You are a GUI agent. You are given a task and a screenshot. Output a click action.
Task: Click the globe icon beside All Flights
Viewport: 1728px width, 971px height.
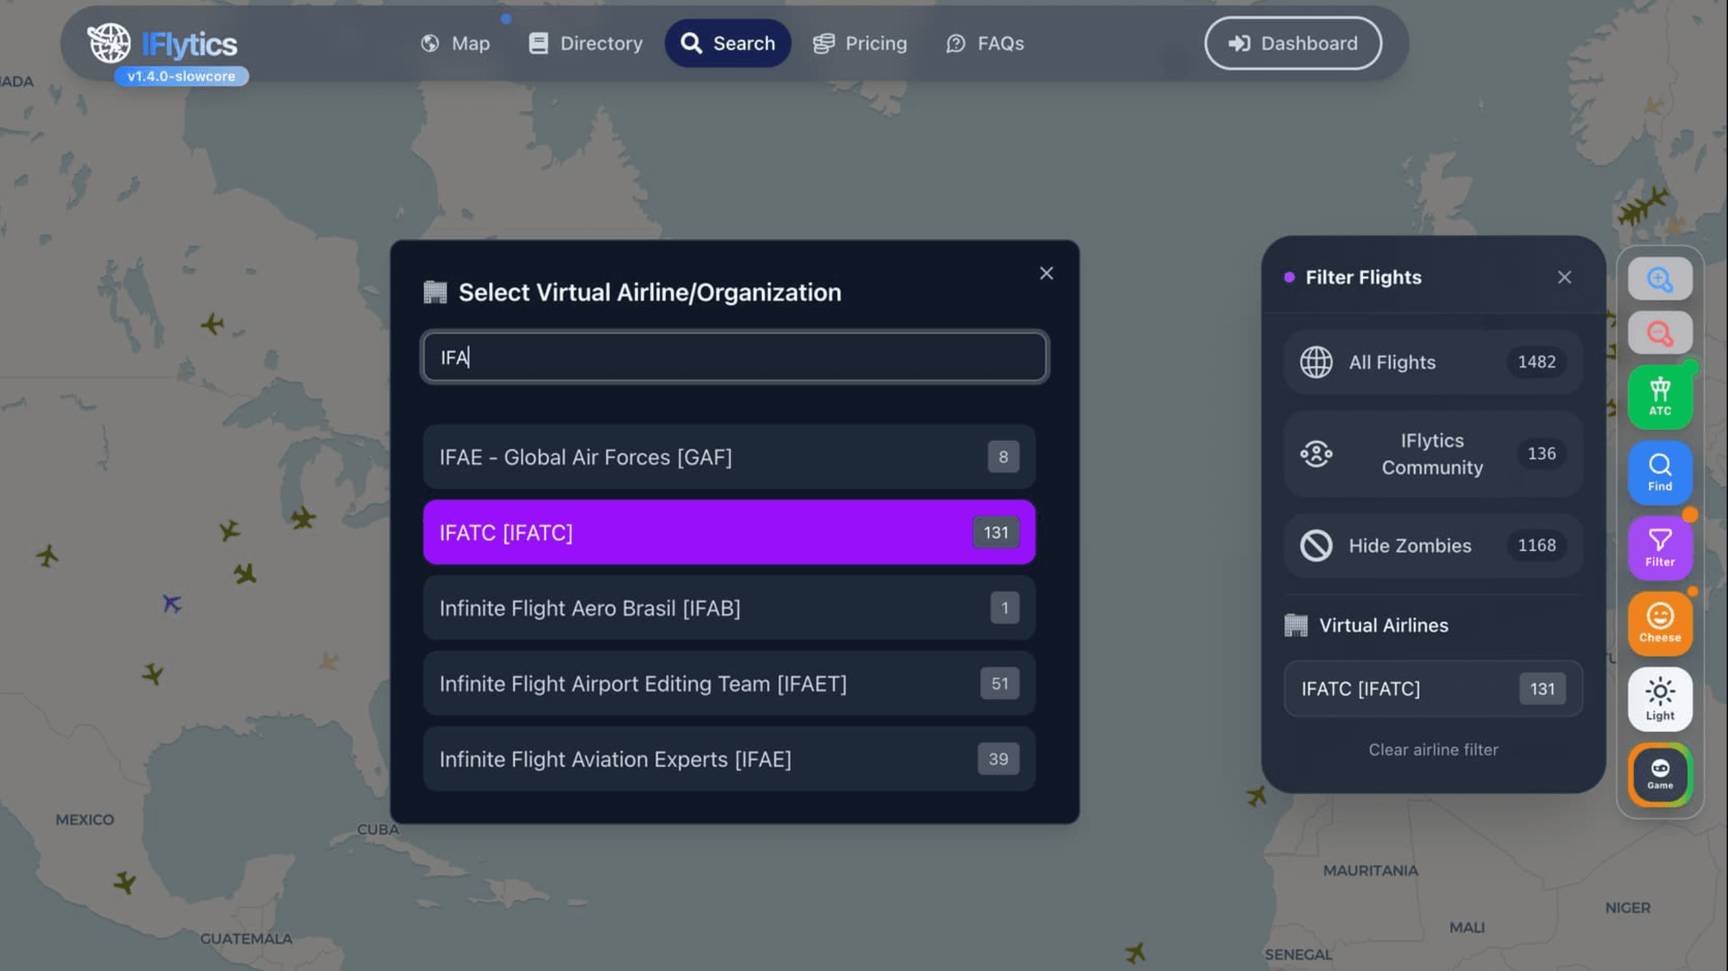click(x=1316, y=363)
